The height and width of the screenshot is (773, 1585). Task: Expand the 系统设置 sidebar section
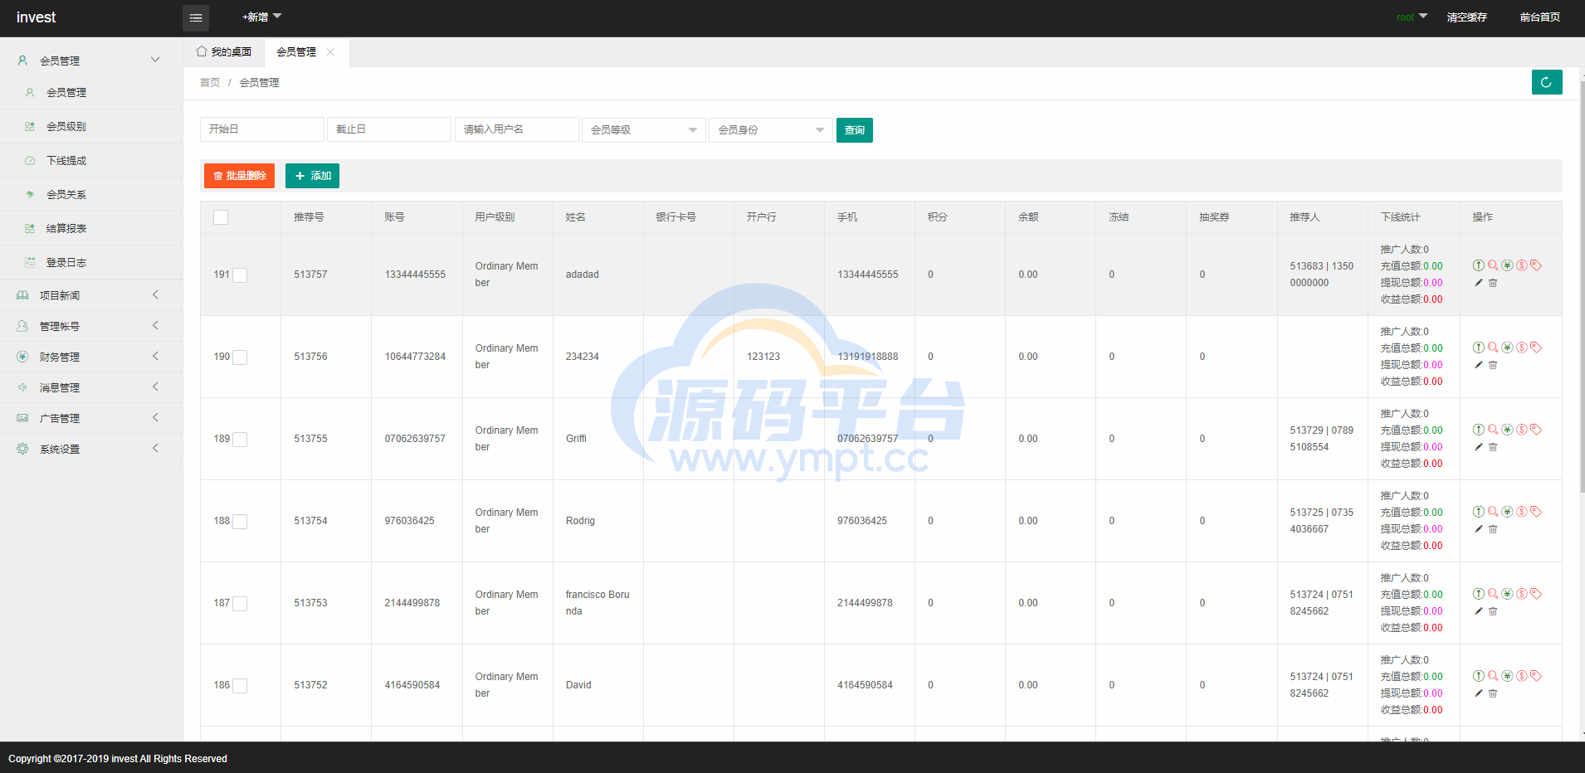click(x=91, y=449)
